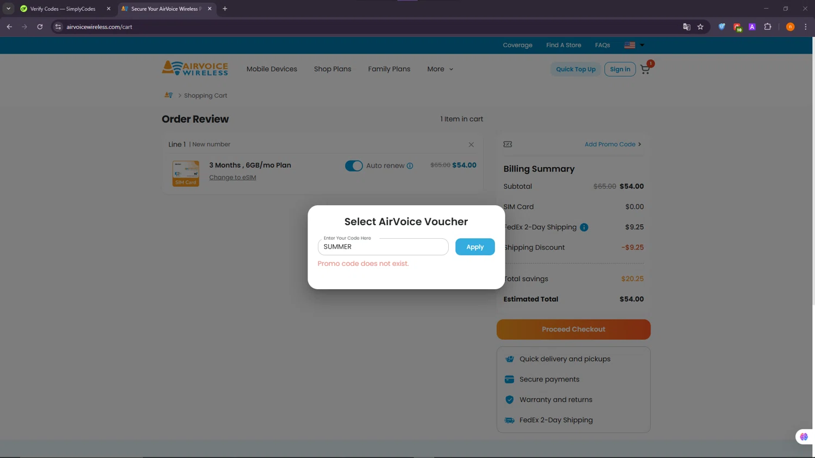
Task: Click the Total savings '$20.25' value
Action: (632, 279)
